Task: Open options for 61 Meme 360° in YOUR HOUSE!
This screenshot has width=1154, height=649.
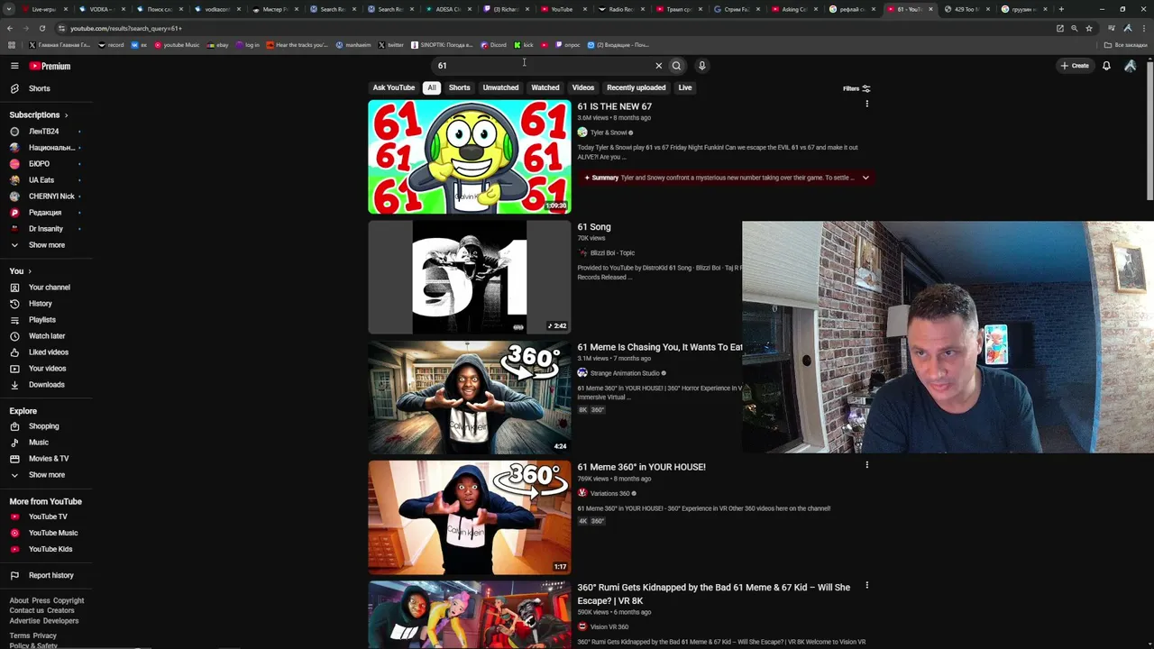Action: coord(866,465)
